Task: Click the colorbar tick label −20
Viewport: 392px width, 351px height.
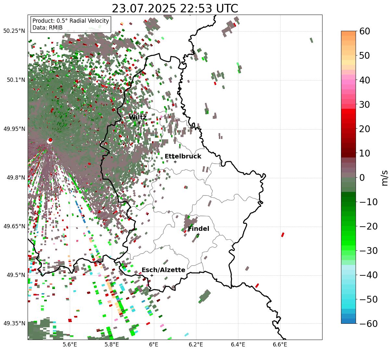Action: coord(368,226)
